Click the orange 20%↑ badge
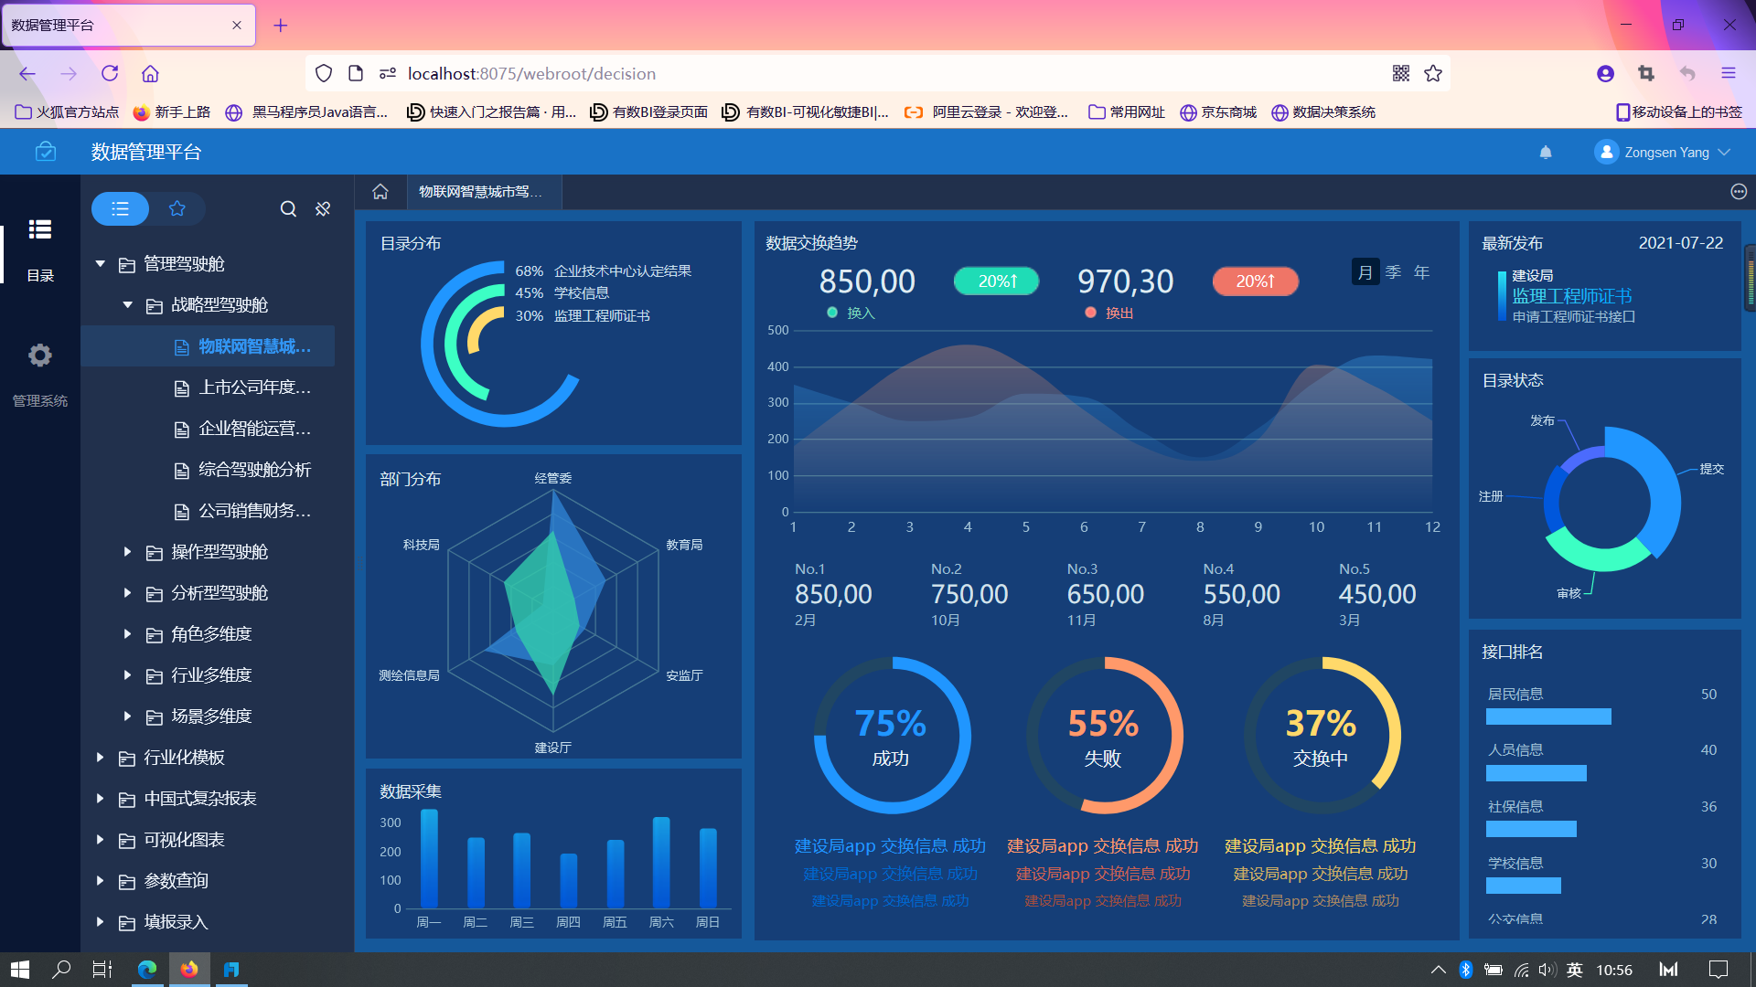Viewport: 1756px width, 987px height. pos(1255,281)
